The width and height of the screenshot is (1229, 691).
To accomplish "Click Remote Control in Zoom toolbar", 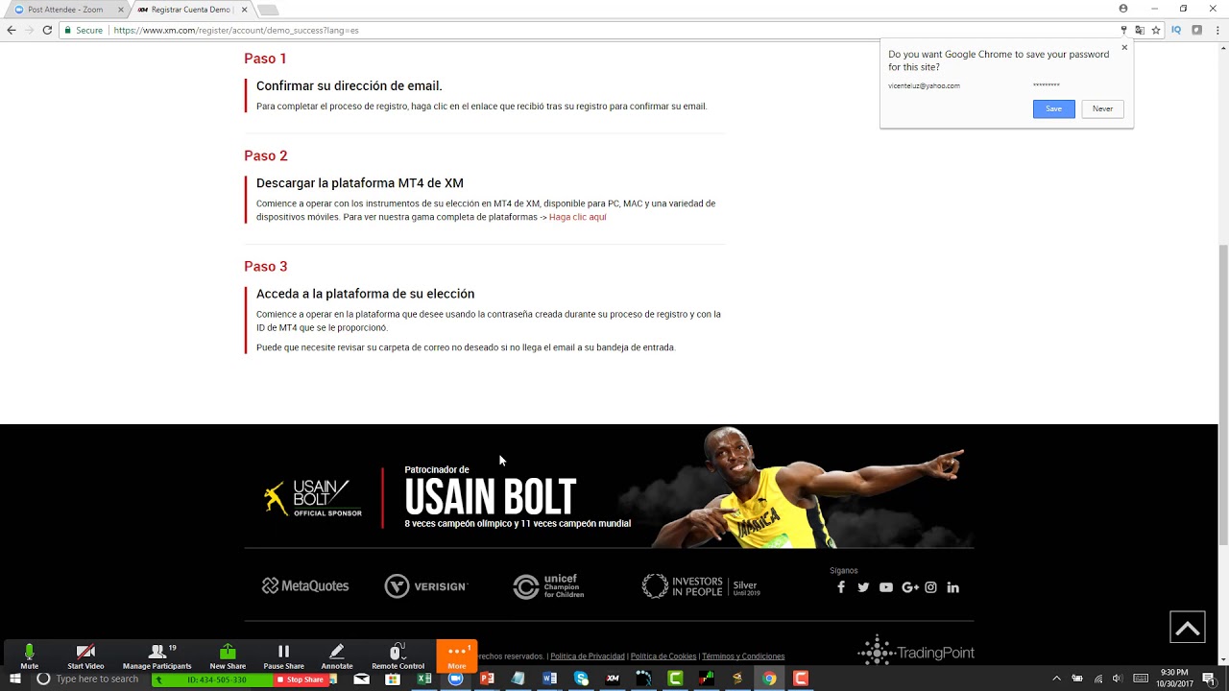I will pyautogui.click(x=398, y=656).
